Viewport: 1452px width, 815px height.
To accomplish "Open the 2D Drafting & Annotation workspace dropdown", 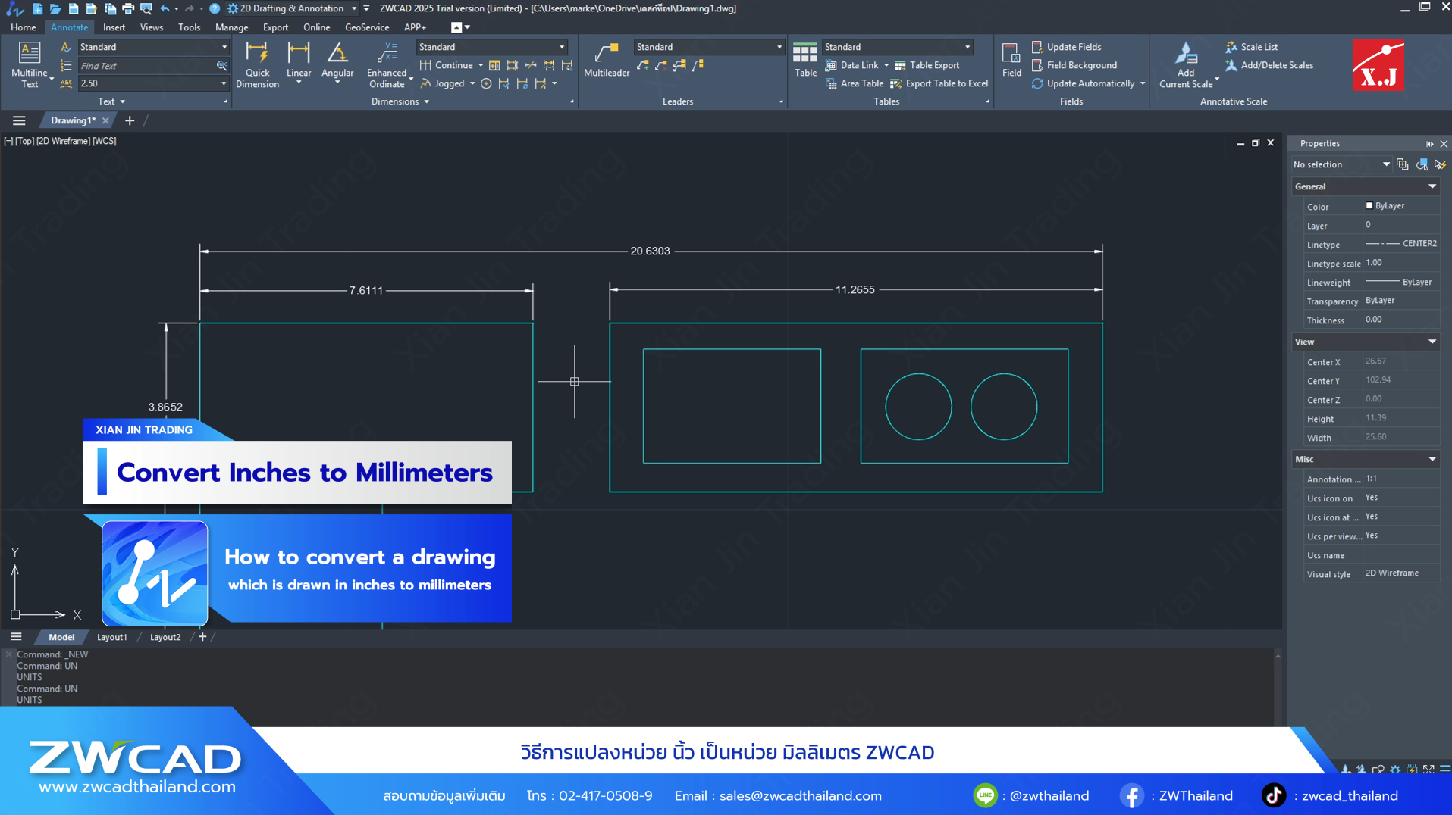I will [x=354, y=8].
